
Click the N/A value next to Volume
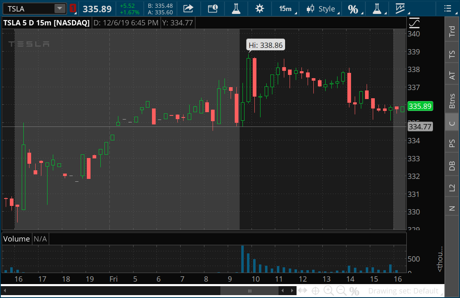pos(40,239)
